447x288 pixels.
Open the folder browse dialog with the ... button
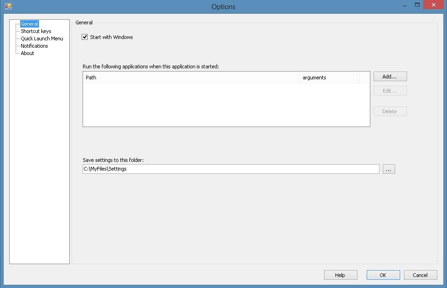[388, 169]
